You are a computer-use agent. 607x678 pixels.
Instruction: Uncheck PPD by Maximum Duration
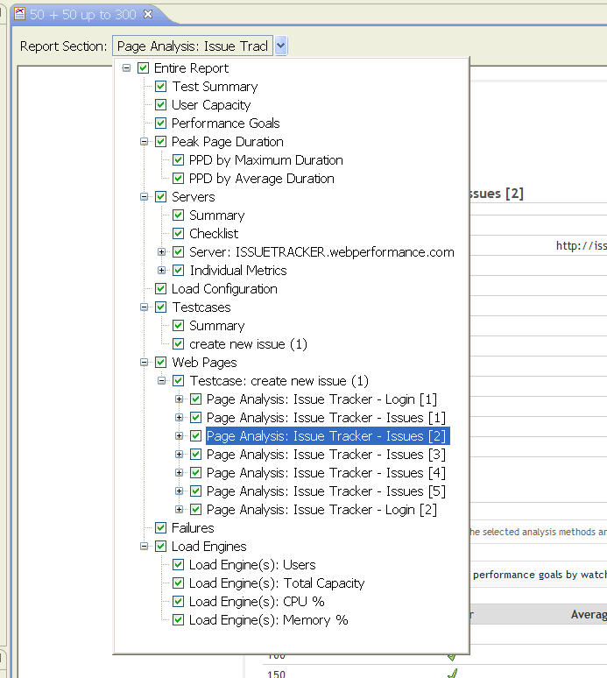[x=178, y=160]
